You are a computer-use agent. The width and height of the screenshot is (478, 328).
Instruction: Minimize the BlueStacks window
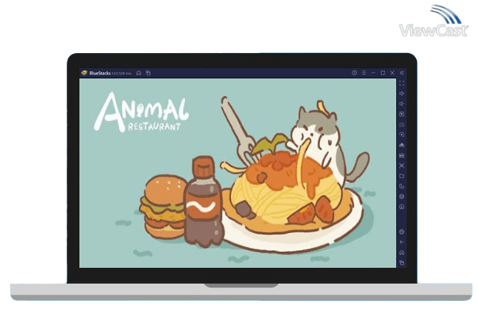(x=373, y=73)
